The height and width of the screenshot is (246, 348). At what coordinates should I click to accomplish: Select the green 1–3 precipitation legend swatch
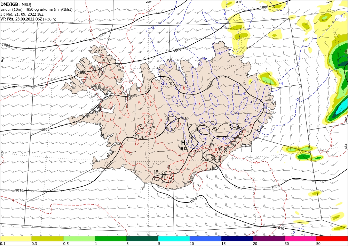111,238
